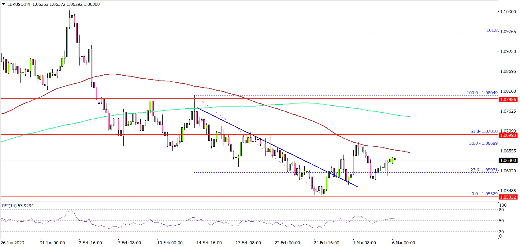Click the 26 Jan 2023 date label
Image resolution: width=520 pixels, height=247 pixels.
click(x=13, y=243)
